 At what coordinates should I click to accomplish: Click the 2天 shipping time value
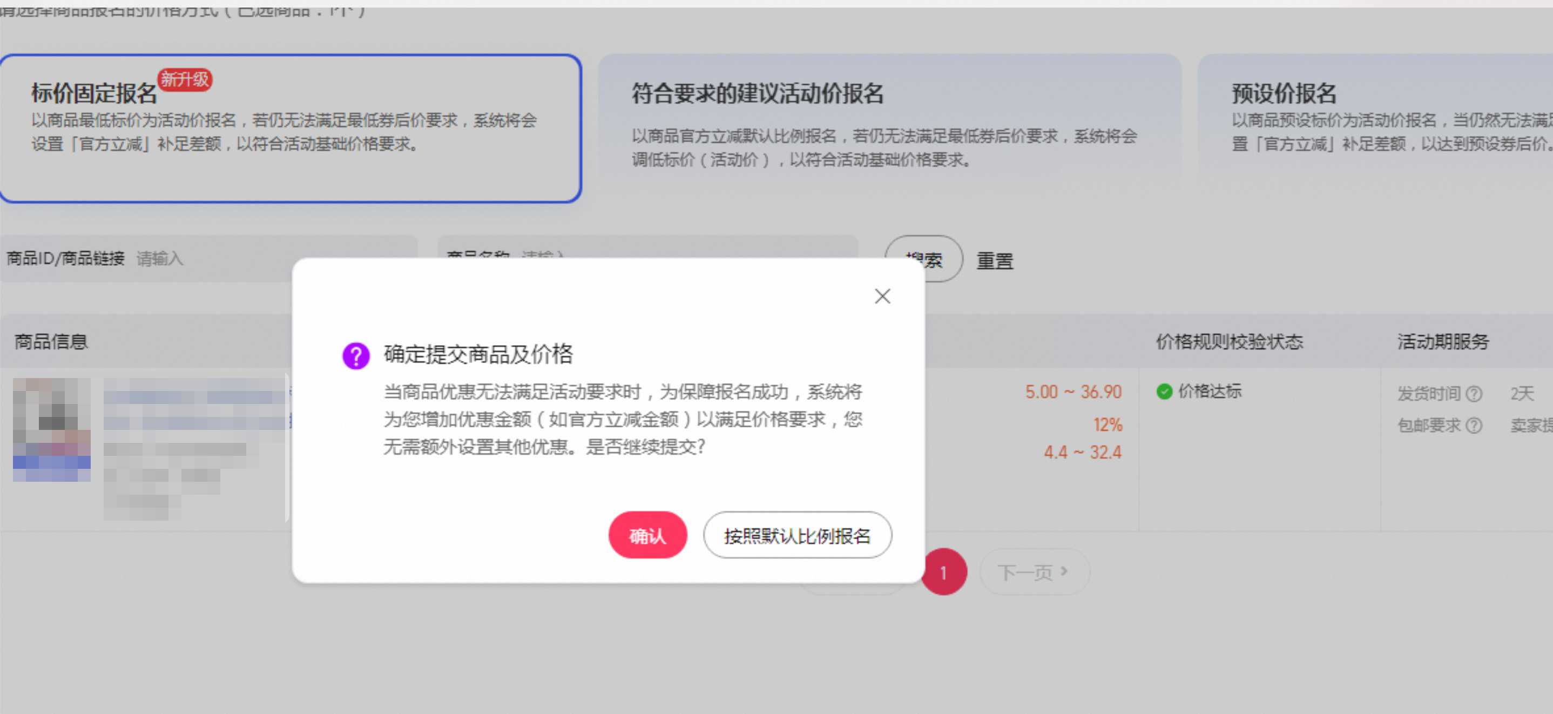click(x=1522, y=394)
